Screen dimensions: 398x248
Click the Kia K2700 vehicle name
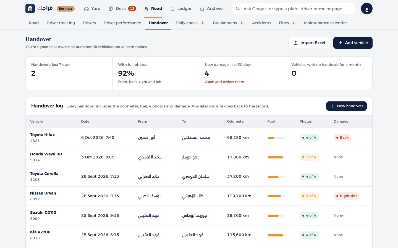point(40,232)
